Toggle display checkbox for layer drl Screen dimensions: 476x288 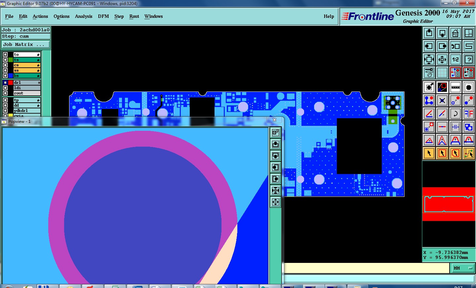point(5,83)
